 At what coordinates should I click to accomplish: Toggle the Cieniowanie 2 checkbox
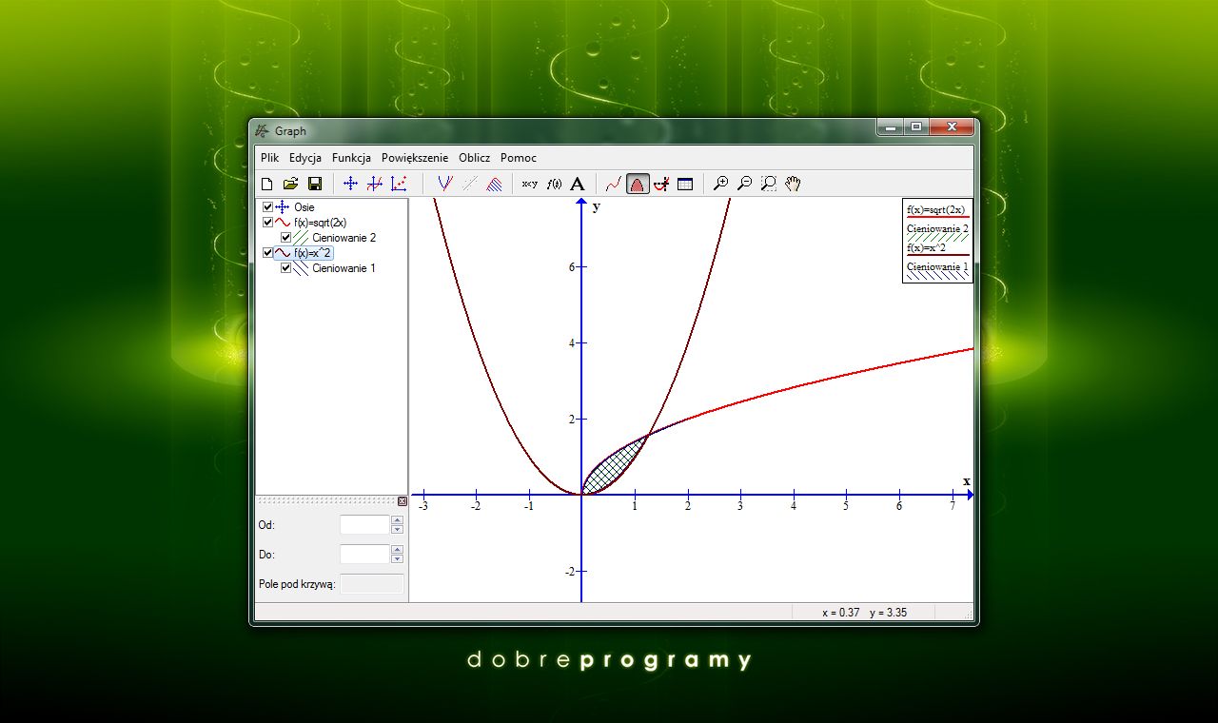coord(285,237)
